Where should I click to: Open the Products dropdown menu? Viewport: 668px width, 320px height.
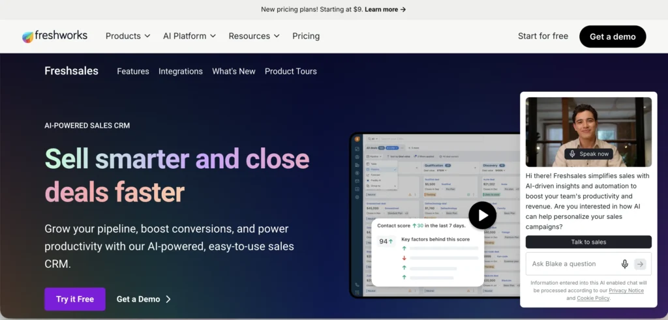[128, 36]
